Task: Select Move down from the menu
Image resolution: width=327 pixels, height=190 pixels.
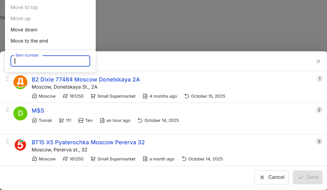Action: [24, 30]
